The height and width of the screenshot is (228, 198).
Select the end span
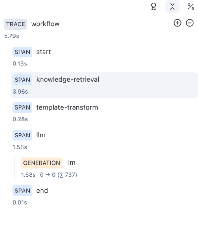42,191
